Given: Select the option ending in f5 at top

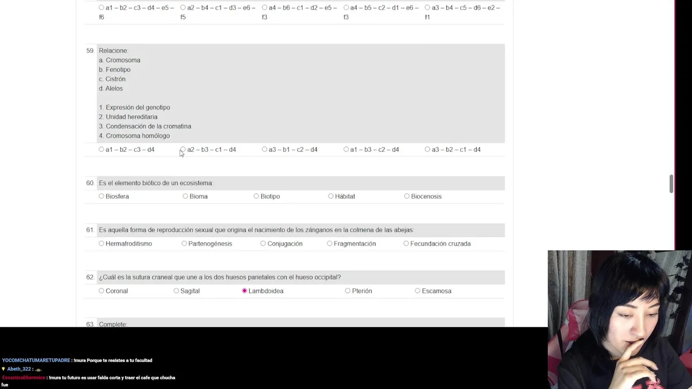Looking at the screenshot, I should 183,8.
